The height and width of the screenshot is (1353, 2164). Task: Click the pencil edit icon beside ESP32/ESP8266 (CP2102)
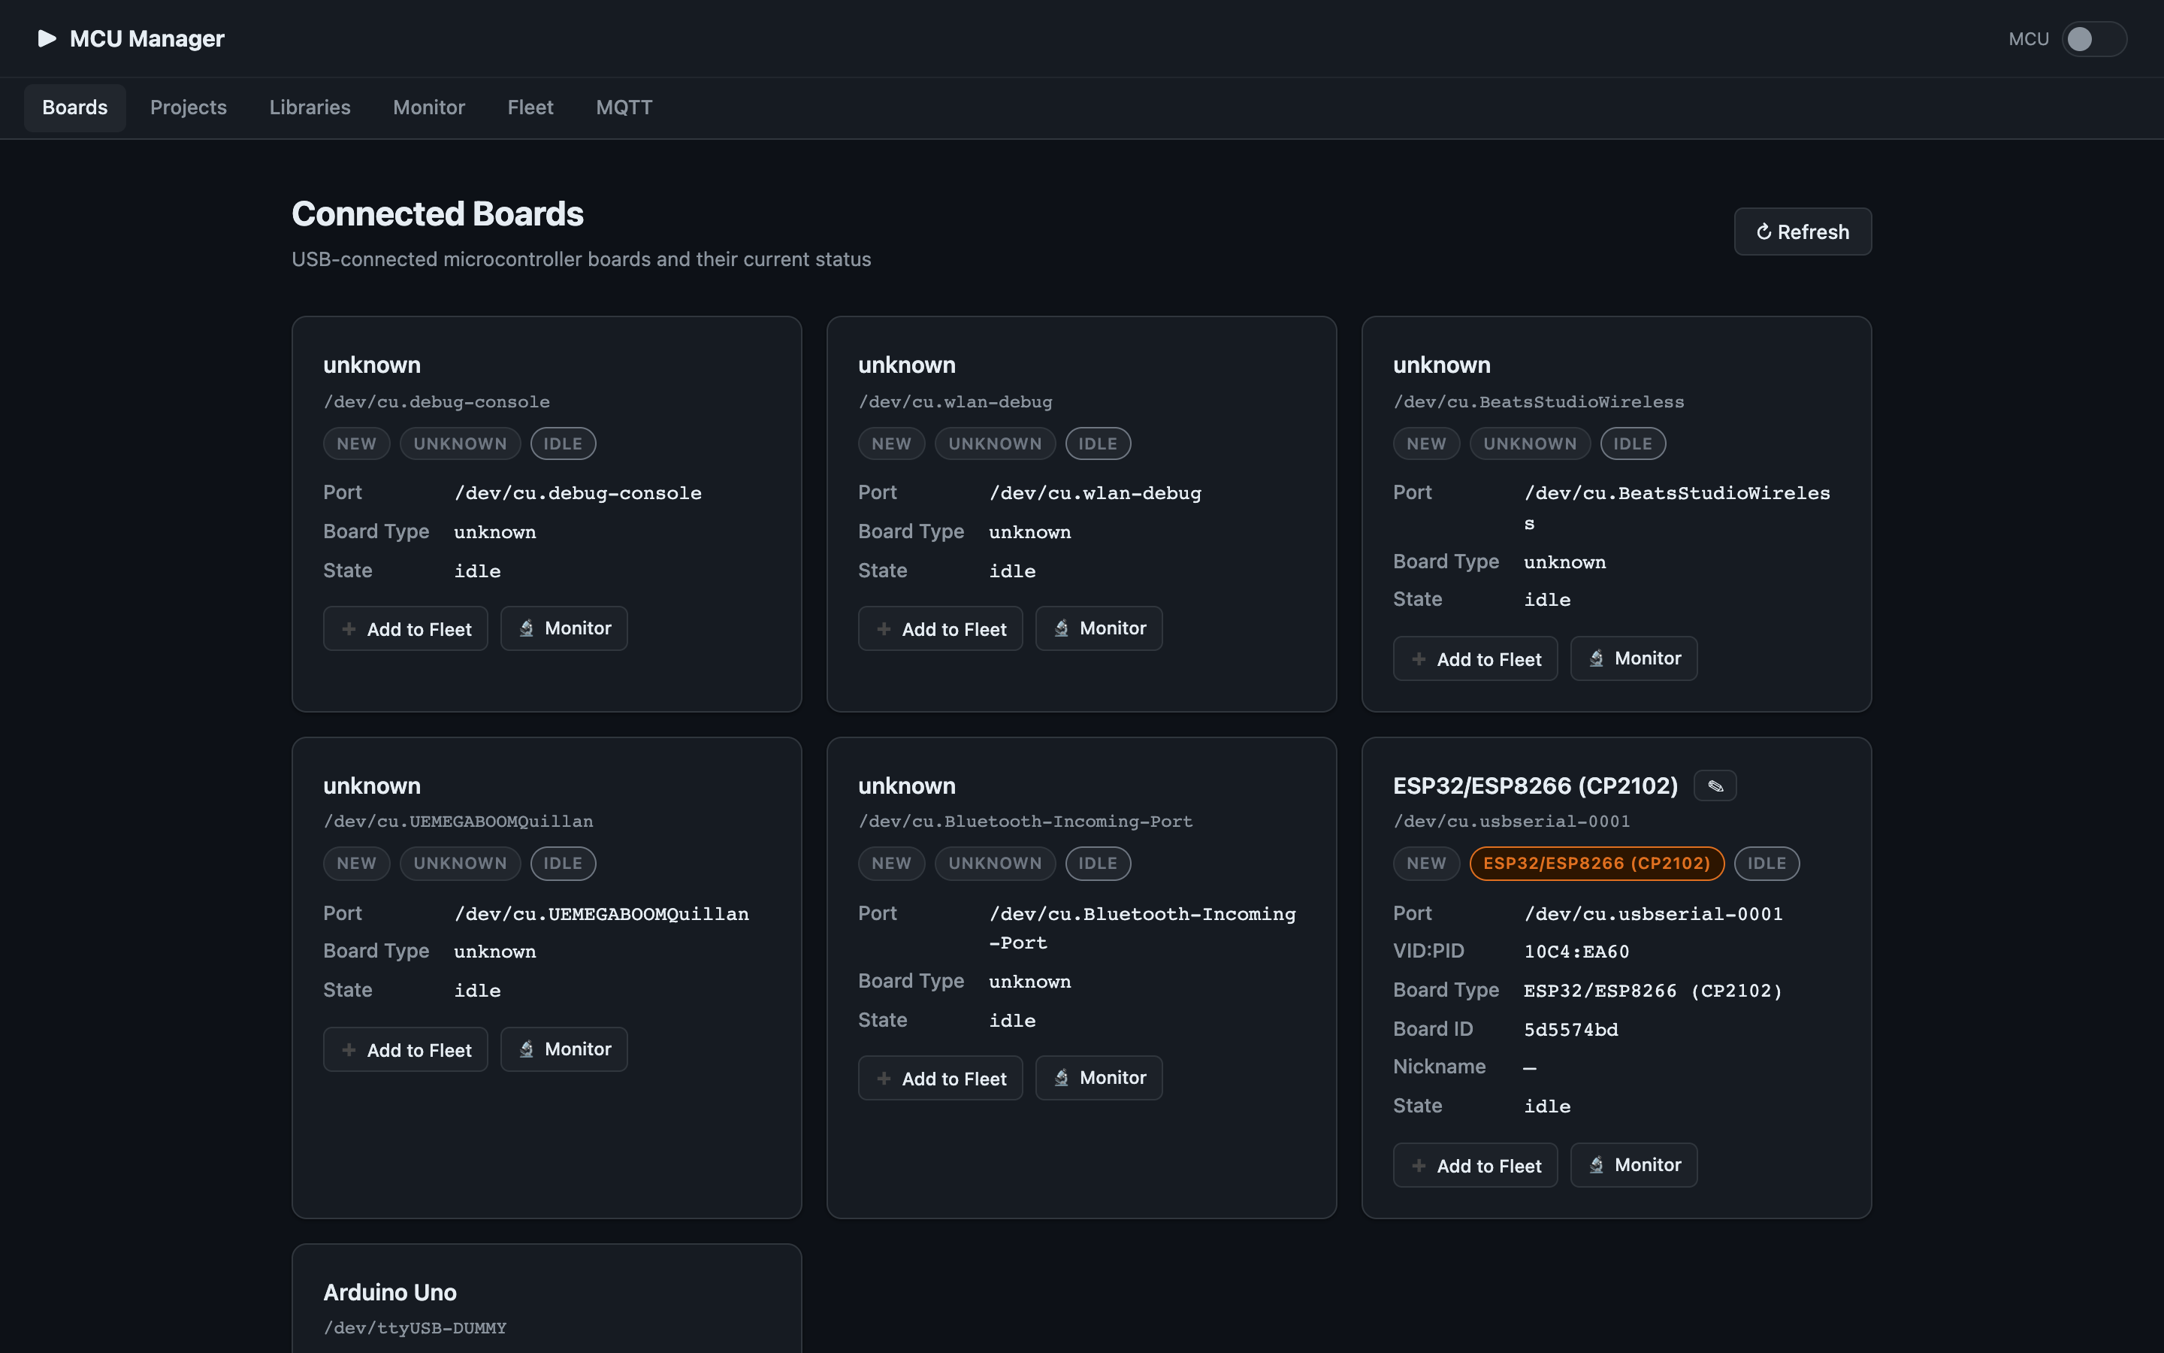click(x=1715, y=785)
